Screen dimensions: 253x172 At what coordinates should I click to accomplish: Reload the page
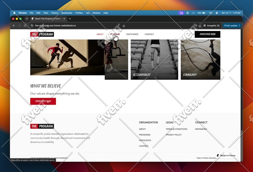pyautogui.click(x=25, y=25)
